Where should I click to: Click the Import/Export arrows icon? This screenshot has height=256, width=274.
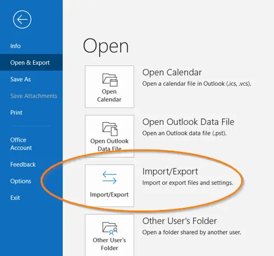pos(110,178)
